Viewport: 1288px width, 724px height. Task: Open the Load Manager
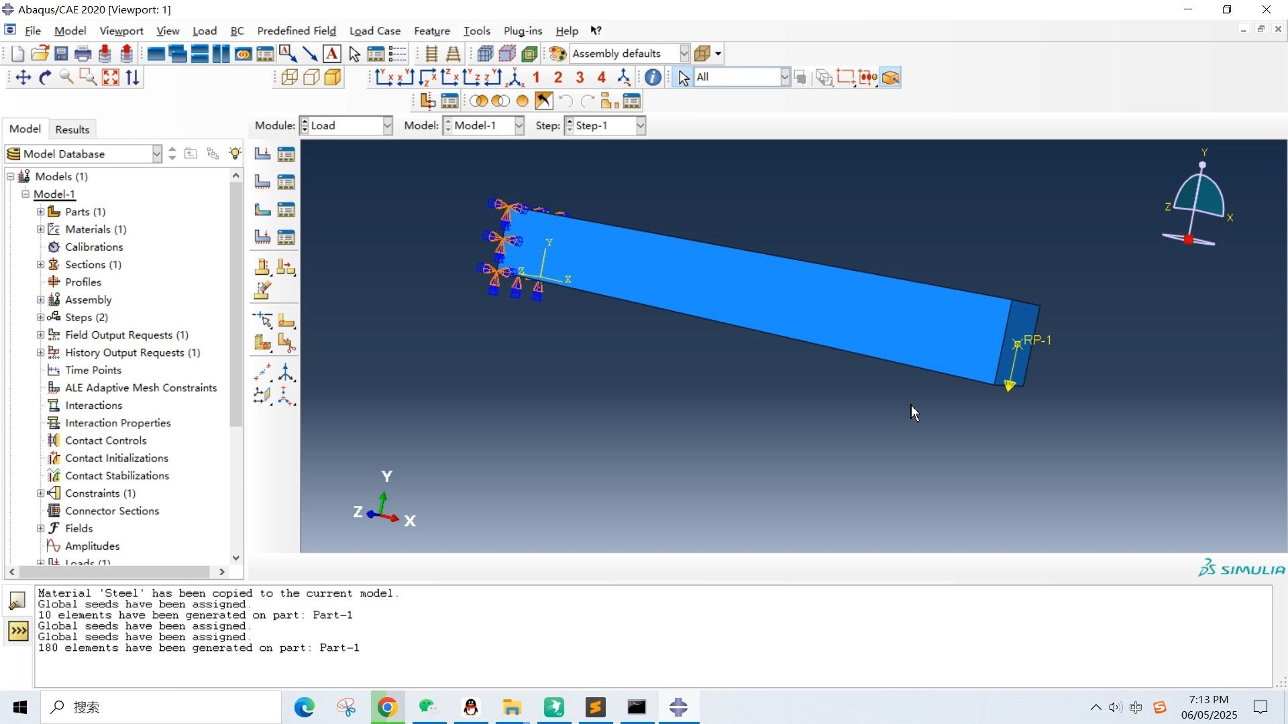click(x=286, y=154)
